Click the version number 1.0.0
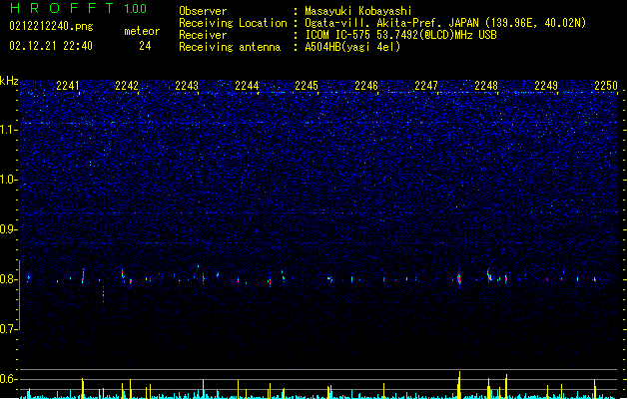 tap(136, 9)
